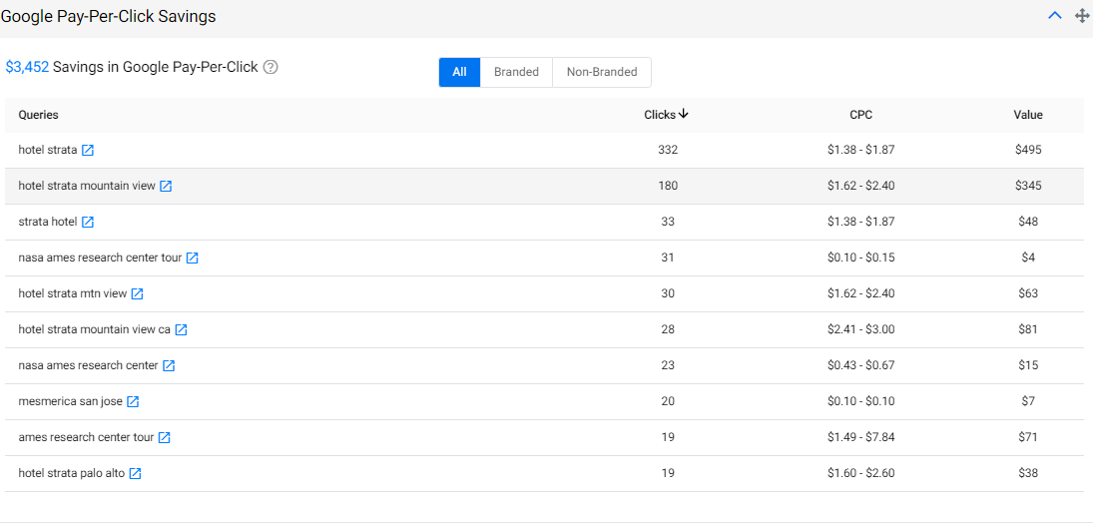Open external link for 'hotel strata mtn view'
This screenshot has width=1093, height=523.
click(x=138, y=293)
